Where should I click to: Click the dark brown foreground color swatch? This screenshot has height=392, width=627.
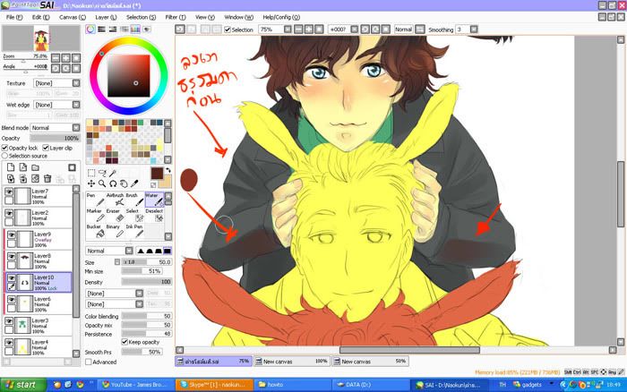coord(156,173)
